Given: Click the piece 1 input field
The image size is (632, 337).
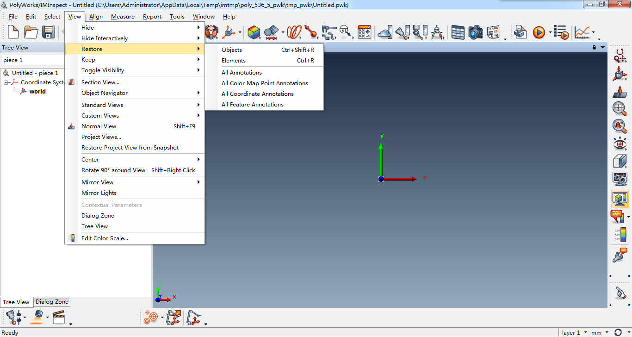Looking at the screenshot, I should (x=33, y=60).
